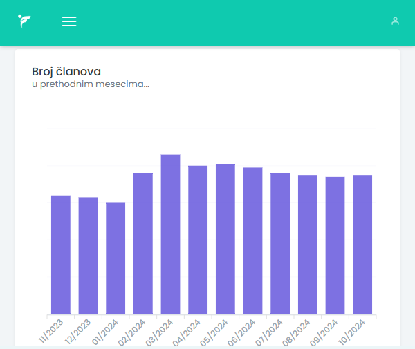This screenshot has height=349, width=415.
Task: Select the 07/2024 members bar
Action: [x=280, y=243]
